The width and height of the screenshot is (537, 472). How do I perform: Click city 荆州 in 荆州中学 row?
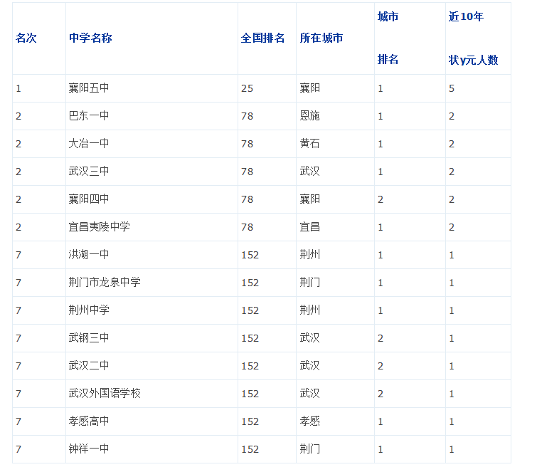click(309, 310)
